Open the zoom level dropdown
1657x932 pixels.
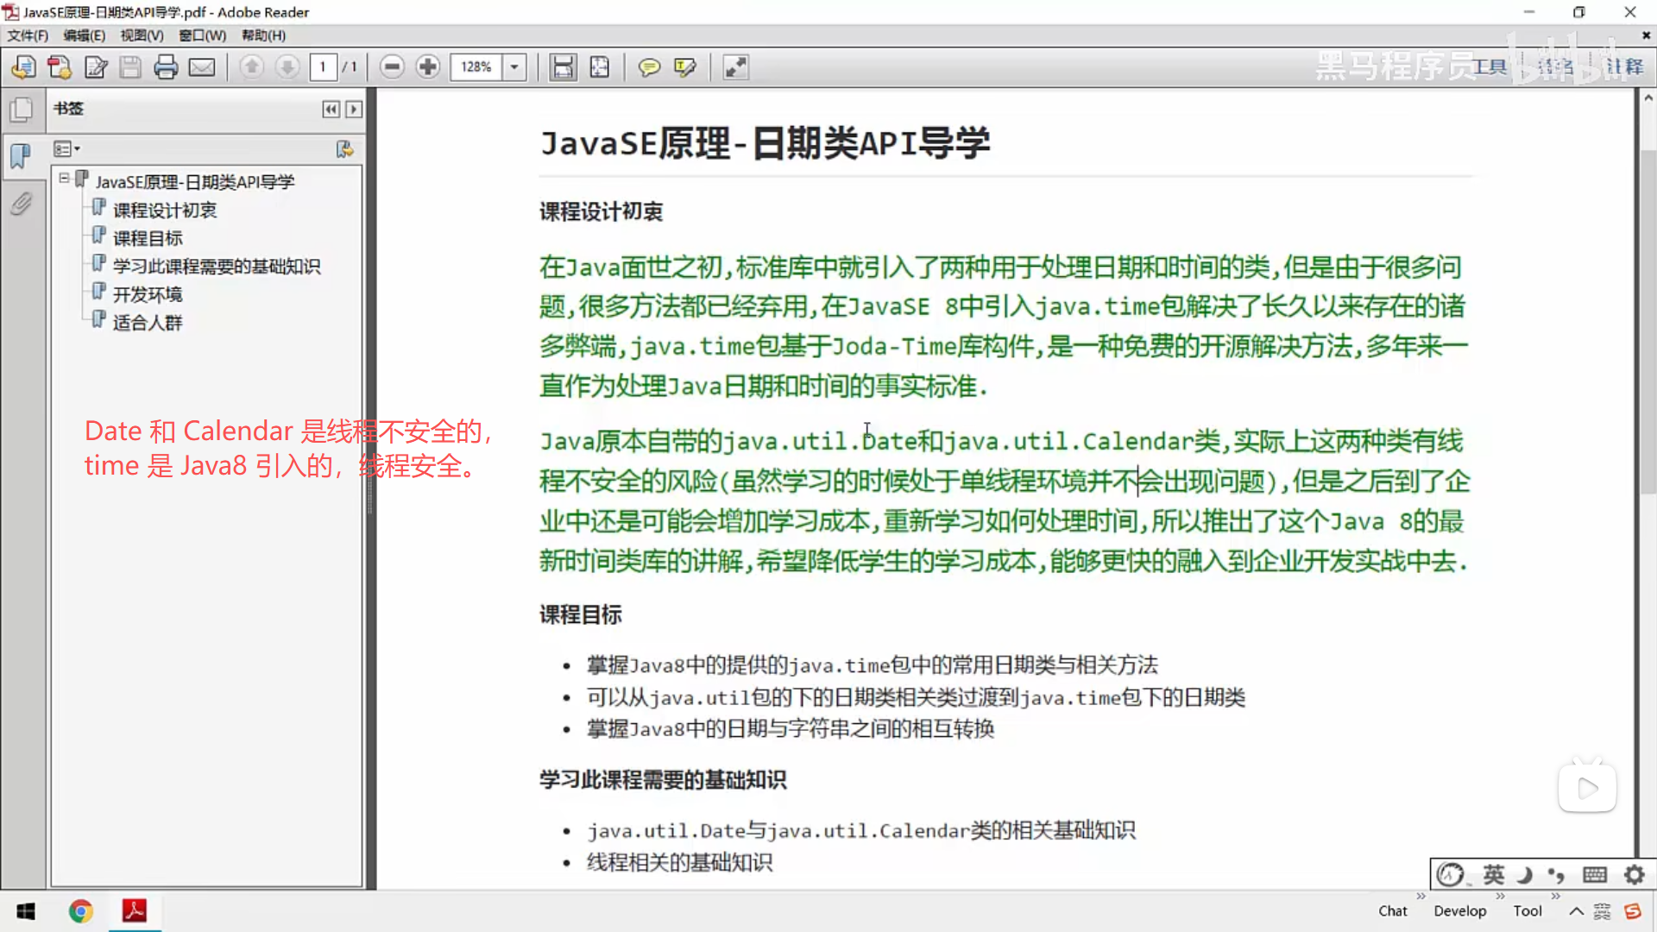tap(514, 67)
